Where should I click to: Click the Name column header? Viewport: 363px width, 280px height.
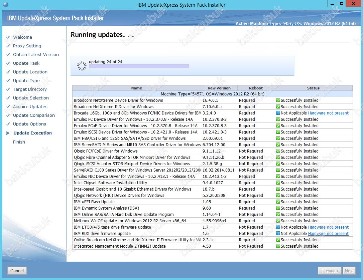(137, 88)
